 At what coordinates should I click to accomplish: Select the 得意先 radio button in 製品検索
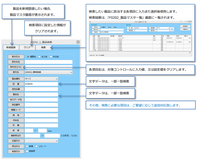point(28,57)
